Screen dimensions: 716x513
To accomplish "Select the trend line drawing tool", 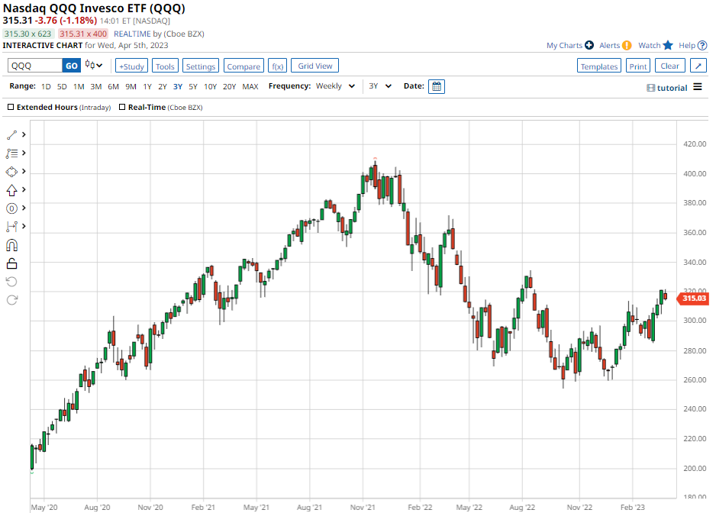I will point(12,135).
